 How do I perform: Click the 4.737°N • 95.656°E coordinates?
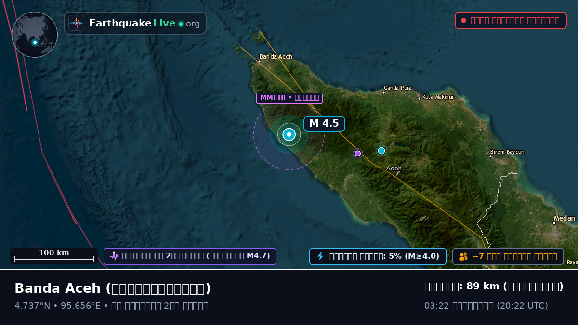click(x=58, y=306)
